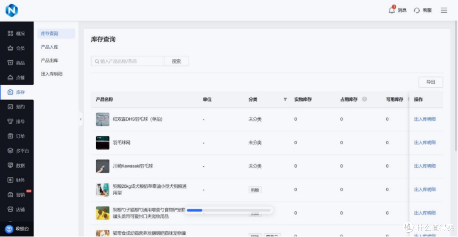Click 未分类 in the 羽毛球网 row
Screen dimensions: 458x237
pos(255,142)
